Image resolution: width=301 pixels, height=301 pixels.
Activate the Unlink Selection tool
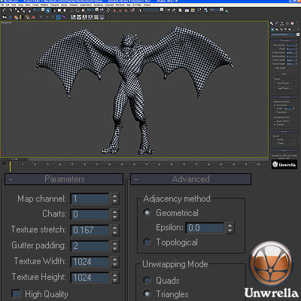click(x=23, y=11)
